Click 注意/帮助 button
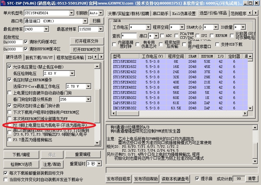Viewport: 261px width, 185px height. click(52, 164)
